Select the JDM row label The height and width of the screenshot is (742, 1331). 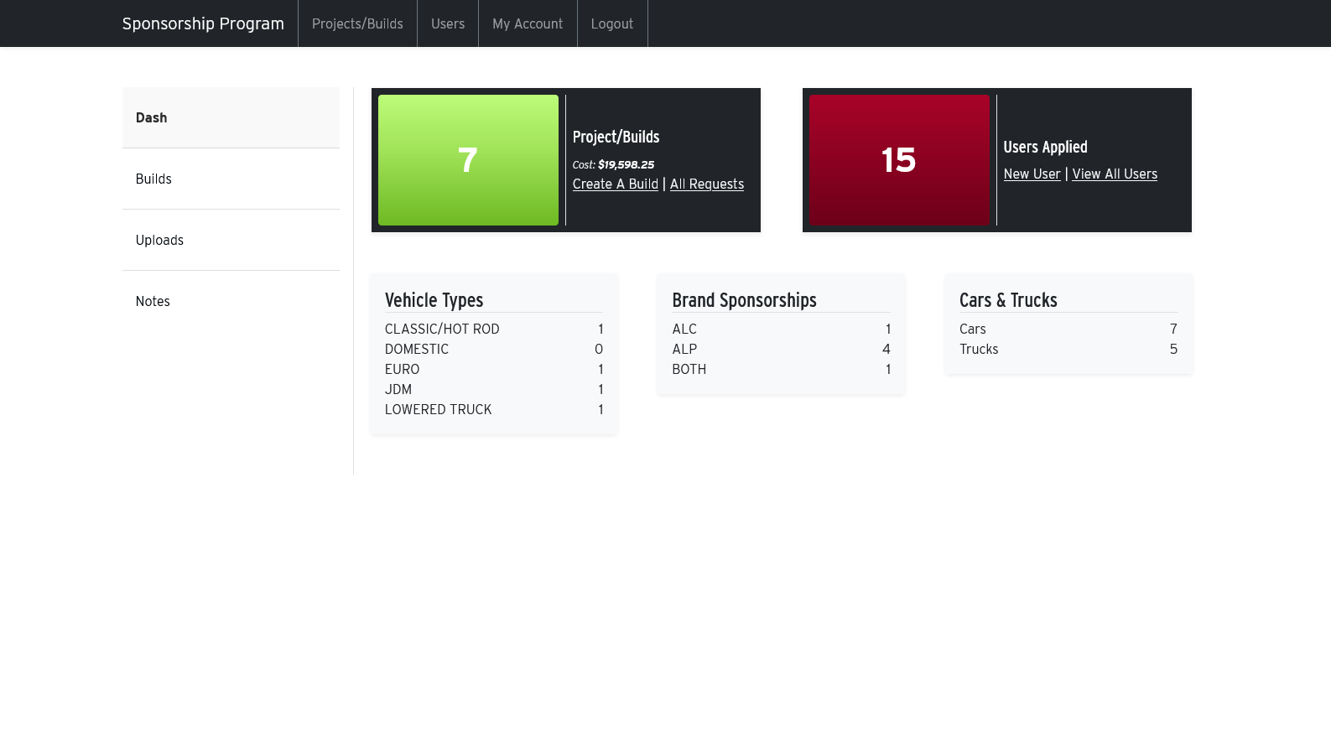tap(398, 389)
